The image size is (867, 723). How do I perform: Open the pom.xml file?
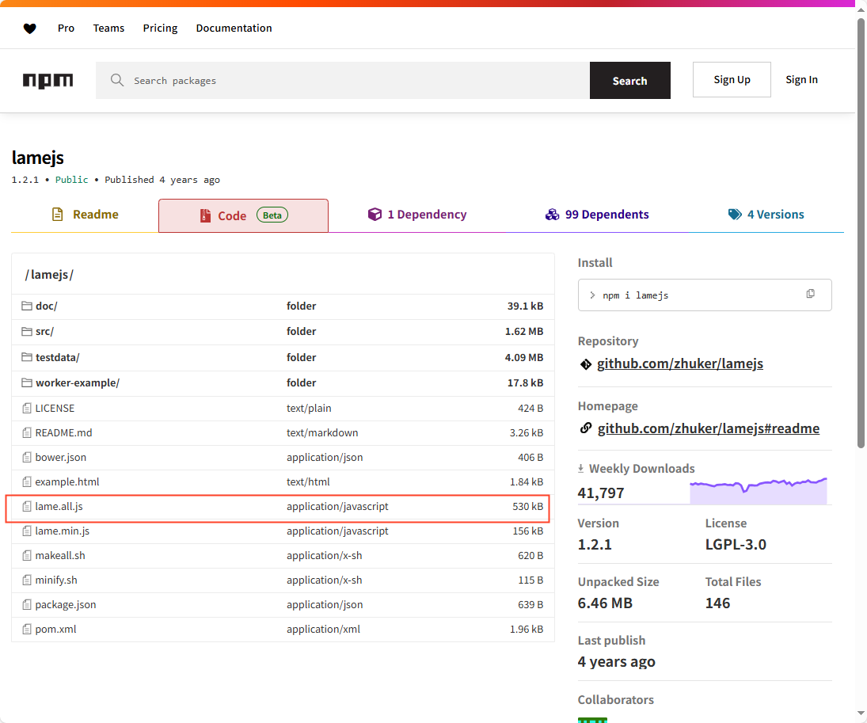tap(56, 629)
